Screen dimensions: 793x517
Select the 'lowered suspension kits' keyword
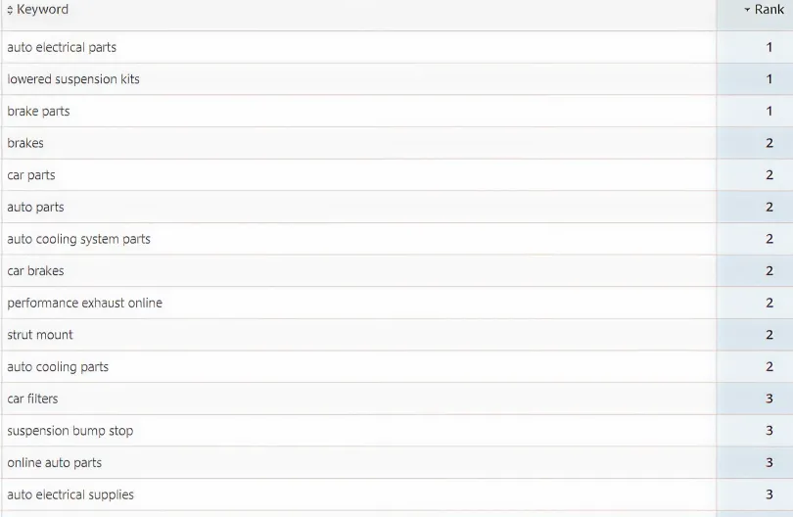click(73, 79)
